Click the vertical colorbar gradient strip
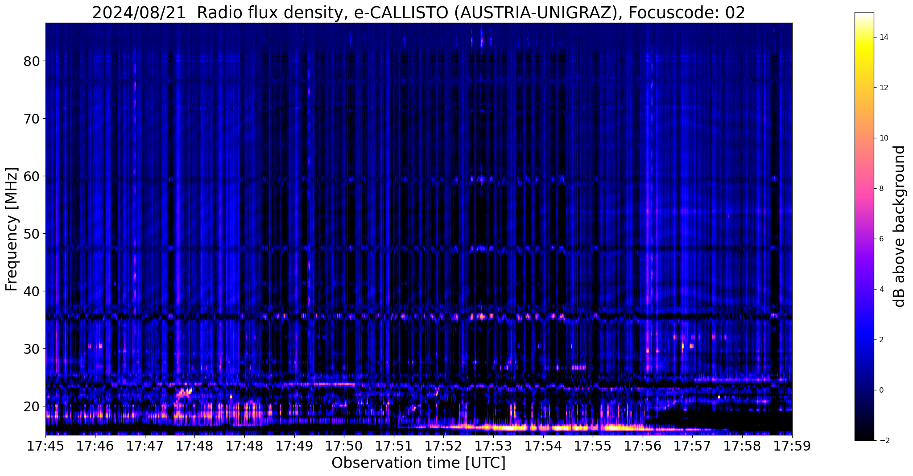Screen dimensions: 913x476 coord(864,226)
